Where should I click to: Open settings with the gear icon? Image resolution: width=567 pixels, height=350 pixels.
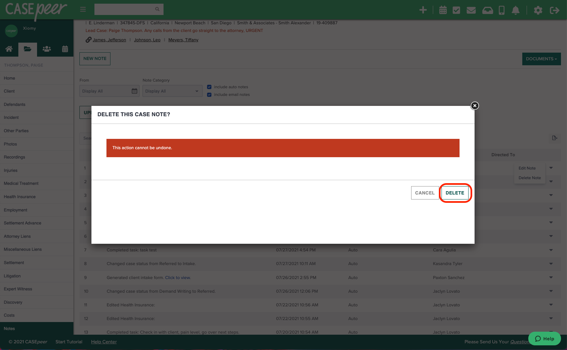pyautogui.click(x=538, y=10)
